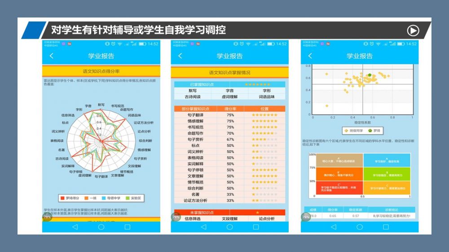The image size is (449, 252).
Task: Click the 一班 orange legend swatch
Action: [x=86, y=197]
